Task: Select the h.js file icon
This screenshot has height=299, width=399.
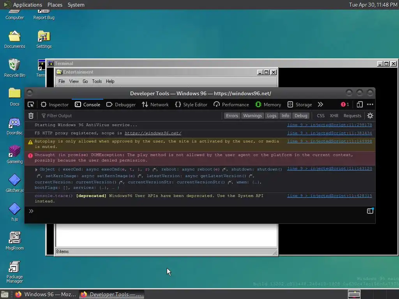Action: pos(14,212)
